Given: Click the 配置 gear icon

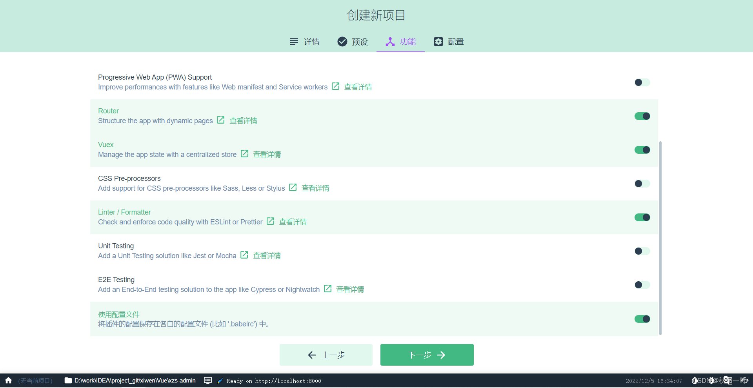Looking at the screenshot, I should coord(438,42).
